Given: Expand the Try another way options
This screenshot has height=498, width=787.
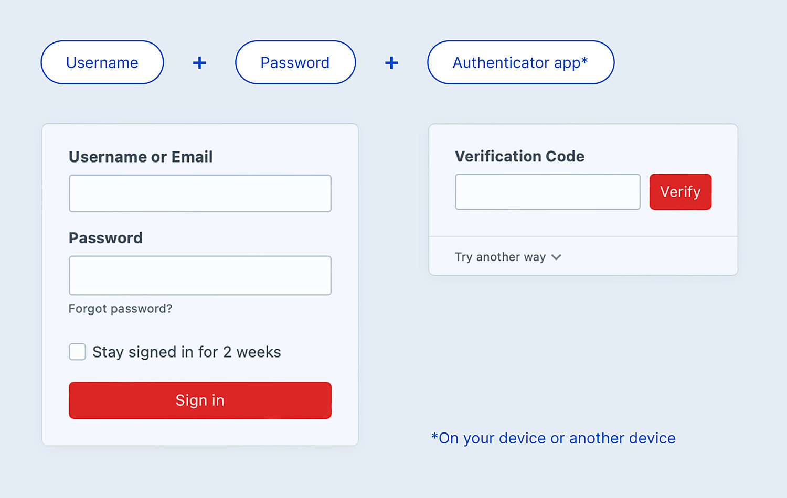Looking at the screenshot, I should pyautogui.click(x=500, y=257).
